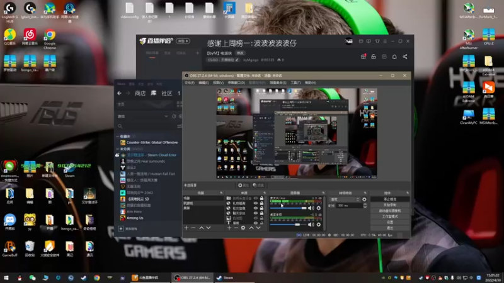Remove the selected OBS scene

(193, 228)
